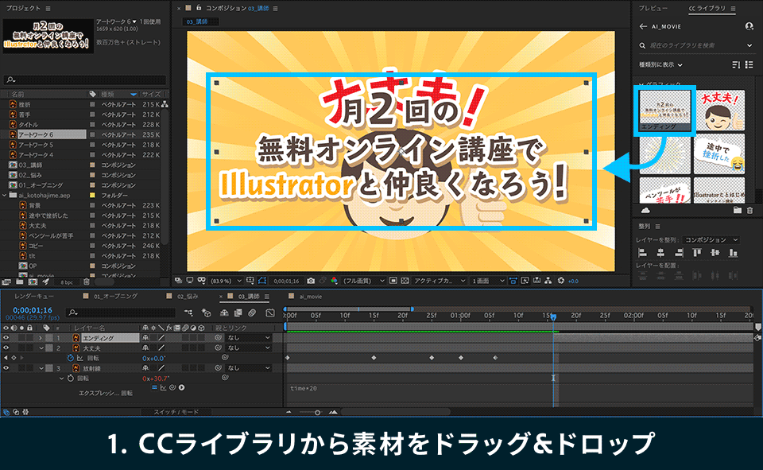763x470 pixels.
Task: Open the CC ライブラリ panel menu
Action: (x=733, y=8)
